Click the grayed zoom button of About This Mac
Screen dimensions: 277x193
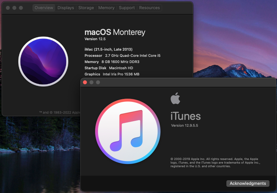click(21, 8)
